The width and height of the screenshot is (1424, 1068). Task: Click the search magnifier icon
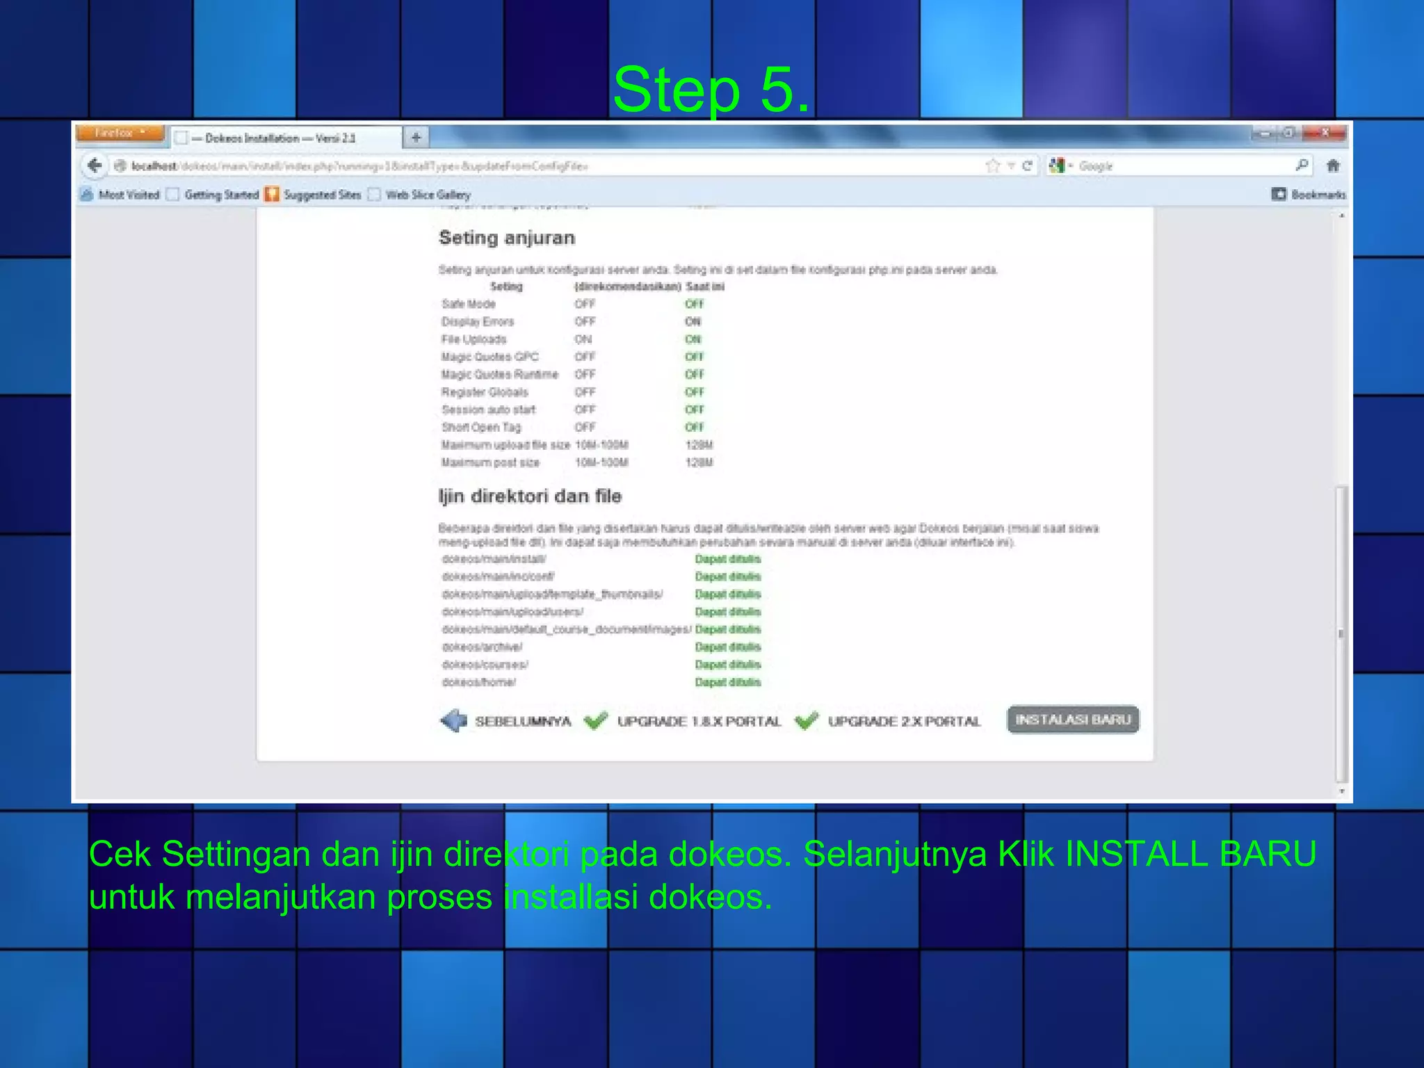pos(1302,165)
